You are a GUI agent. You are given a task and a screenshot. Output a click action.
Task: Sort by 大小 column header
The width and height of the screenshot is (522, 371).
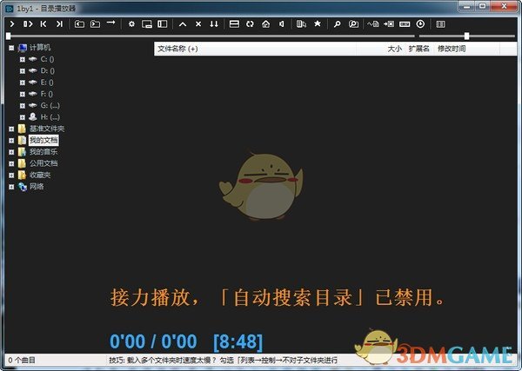pyautogui.click(x=394, y=49)
